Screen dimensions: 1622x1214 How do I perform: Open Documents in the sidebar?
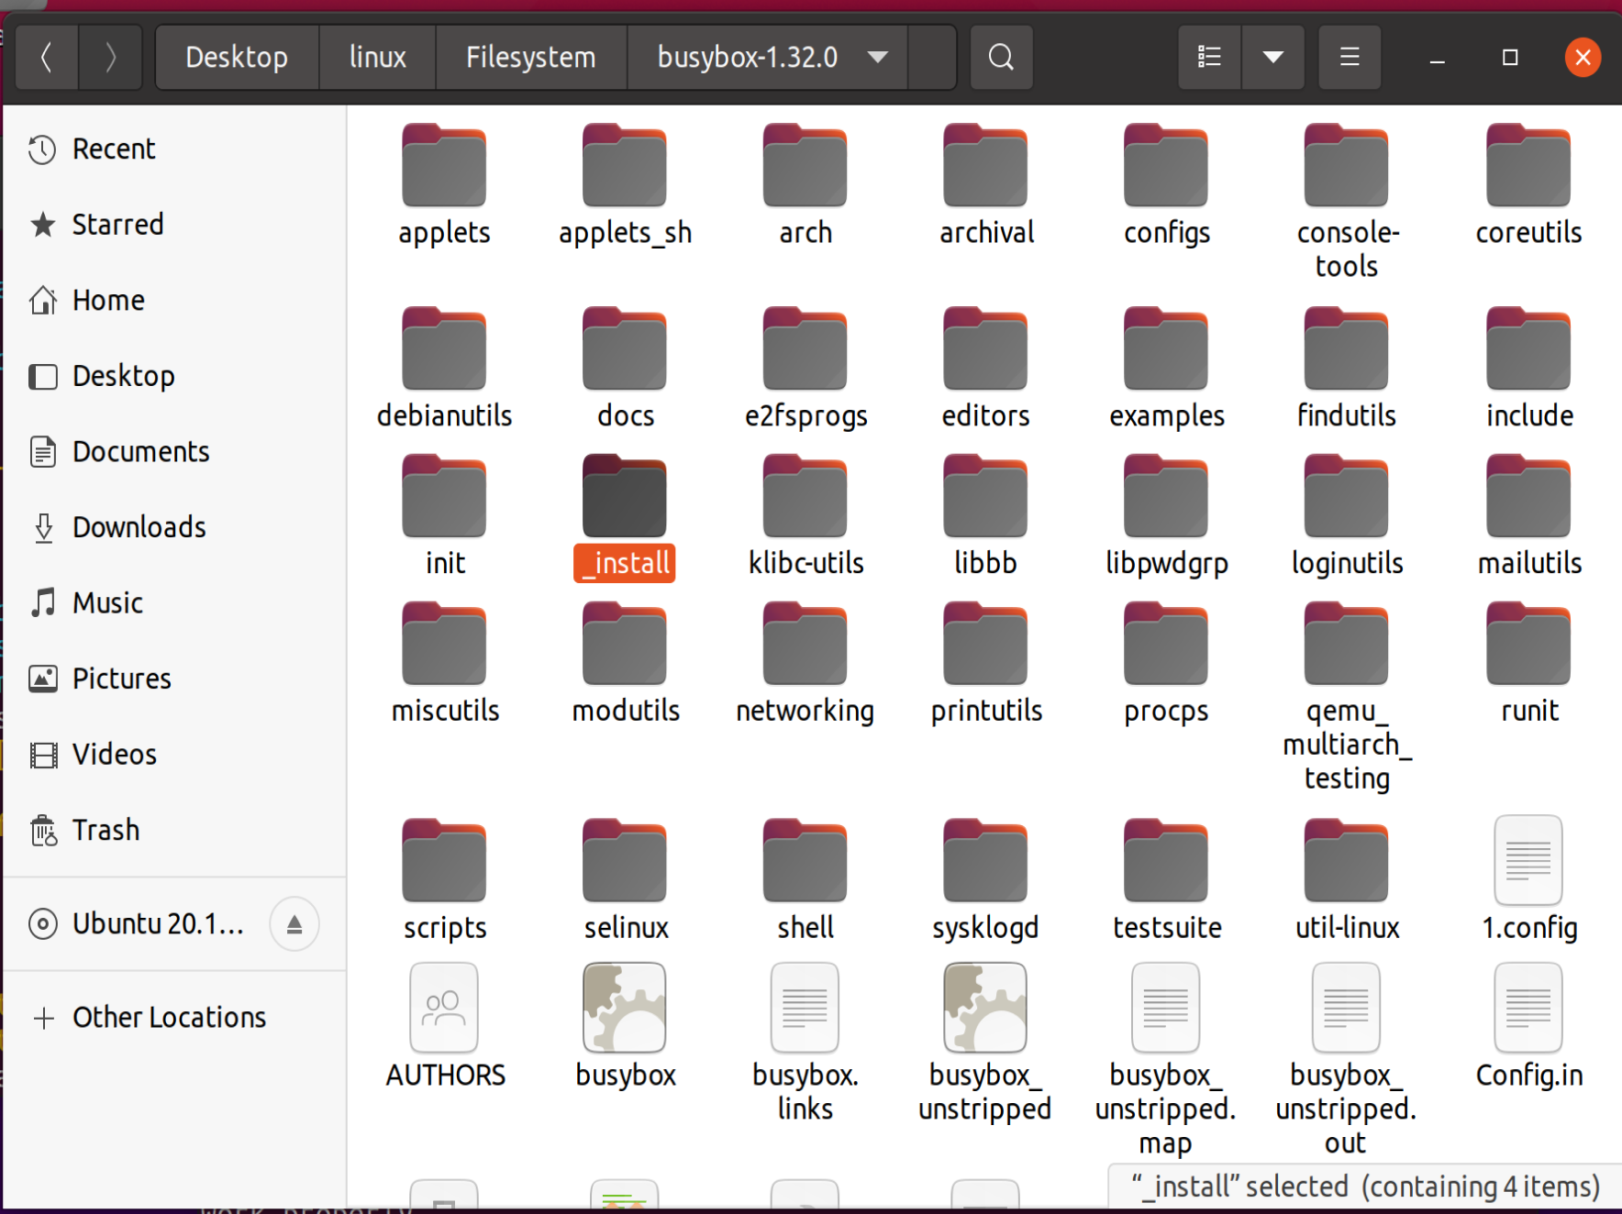(174, 452)
